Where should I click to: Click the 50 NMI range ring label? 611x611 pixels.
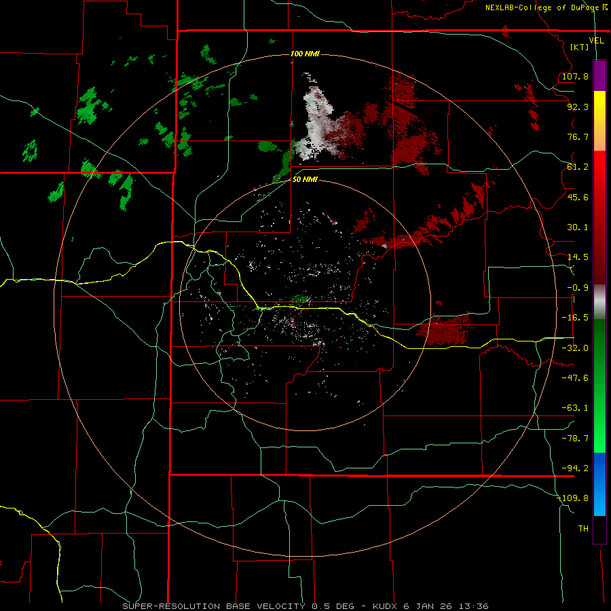point(305,180)
